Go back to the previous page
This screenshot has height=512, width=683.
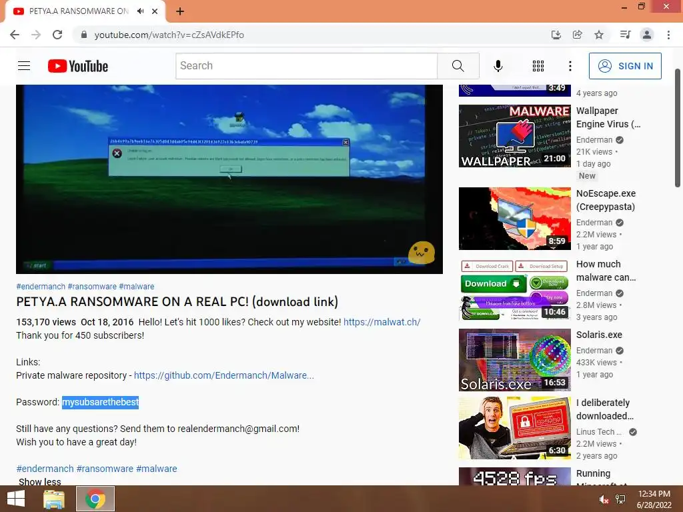[x=15, y=35]
